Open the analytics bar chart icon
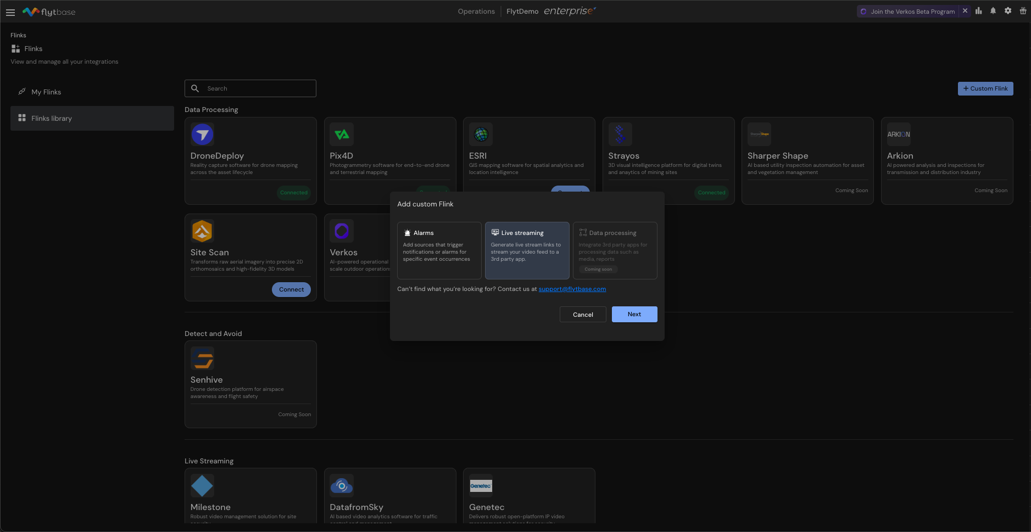 (979, 11)
